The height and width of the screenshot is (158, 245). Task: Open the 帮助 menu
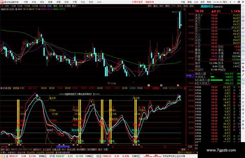point(209,2)
